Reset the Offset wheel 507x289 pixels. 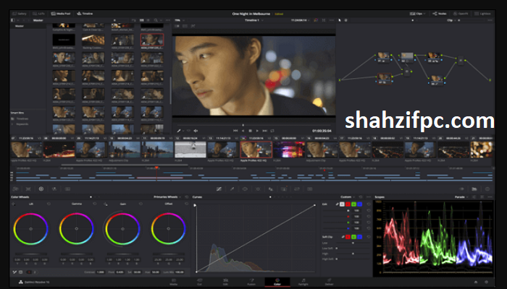(187, 204)
